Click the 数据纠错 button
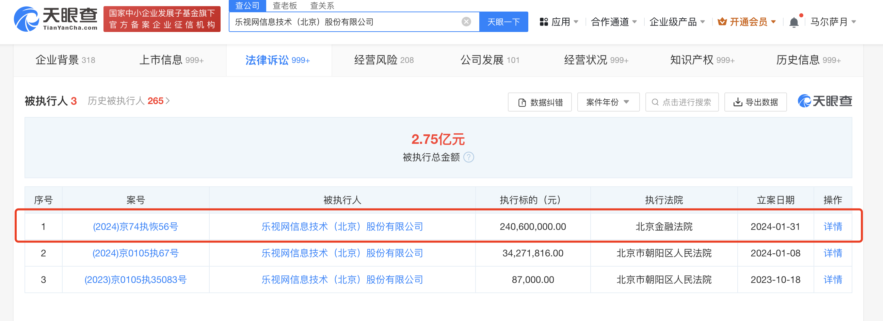The width and height of the screenshot is (883, 321). point(540,102)
